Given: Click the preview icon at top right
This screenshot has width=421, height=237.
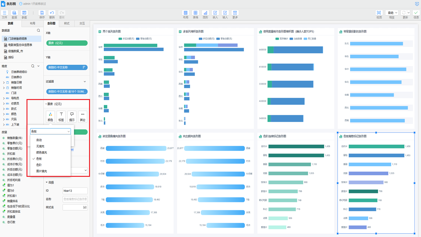Looking at the screenshot, I should click(x=417, y=4).
